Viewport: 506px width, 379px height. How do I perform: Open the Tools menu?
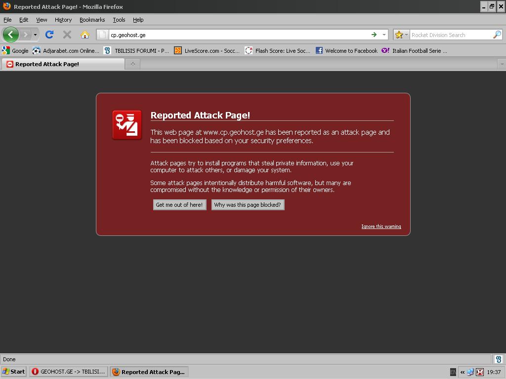[x=119, y=20]
